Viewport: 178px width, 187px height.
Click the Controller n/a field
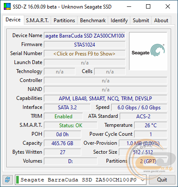pos(106,81)
